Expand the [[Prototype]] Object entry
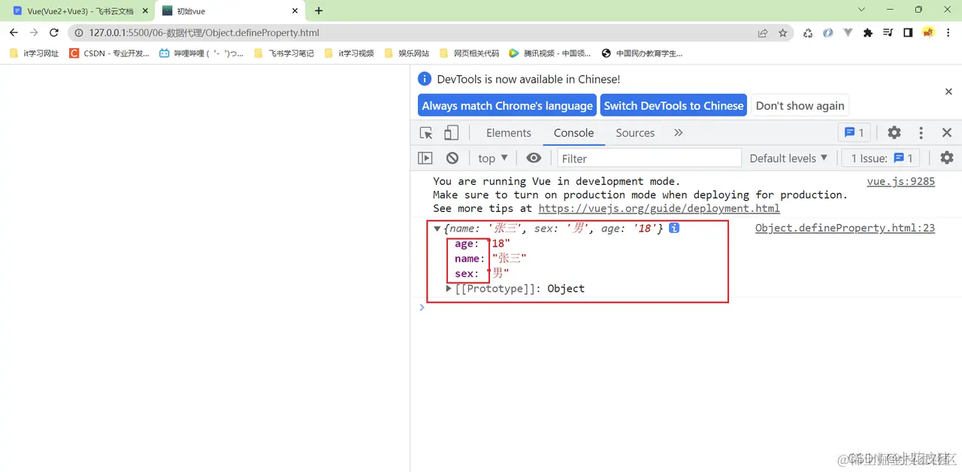This screenshot has height=472, width=962. tap(449, 289)
